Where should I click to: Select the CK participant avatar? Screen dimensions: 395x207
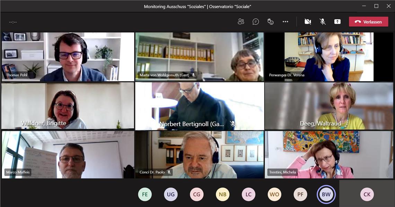367,194
